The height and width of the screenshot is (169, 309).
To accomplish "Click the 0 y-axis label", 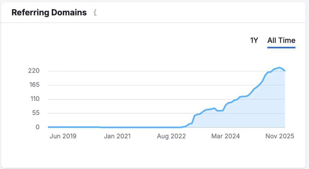I will (x=37, y=127).
